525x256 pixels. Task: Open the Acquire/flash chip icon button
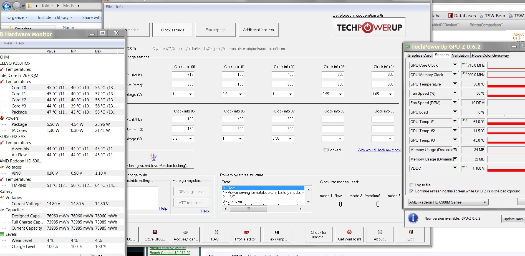[x=186, y=235]
